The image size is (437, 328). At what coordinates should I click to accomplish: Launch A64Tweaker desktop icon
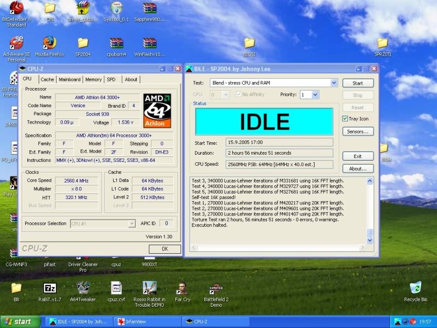[83, 288]
